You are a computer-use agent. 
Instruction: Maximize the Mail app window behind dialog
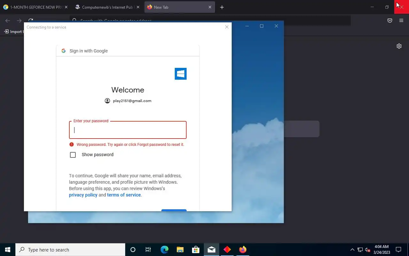point(262,26)
